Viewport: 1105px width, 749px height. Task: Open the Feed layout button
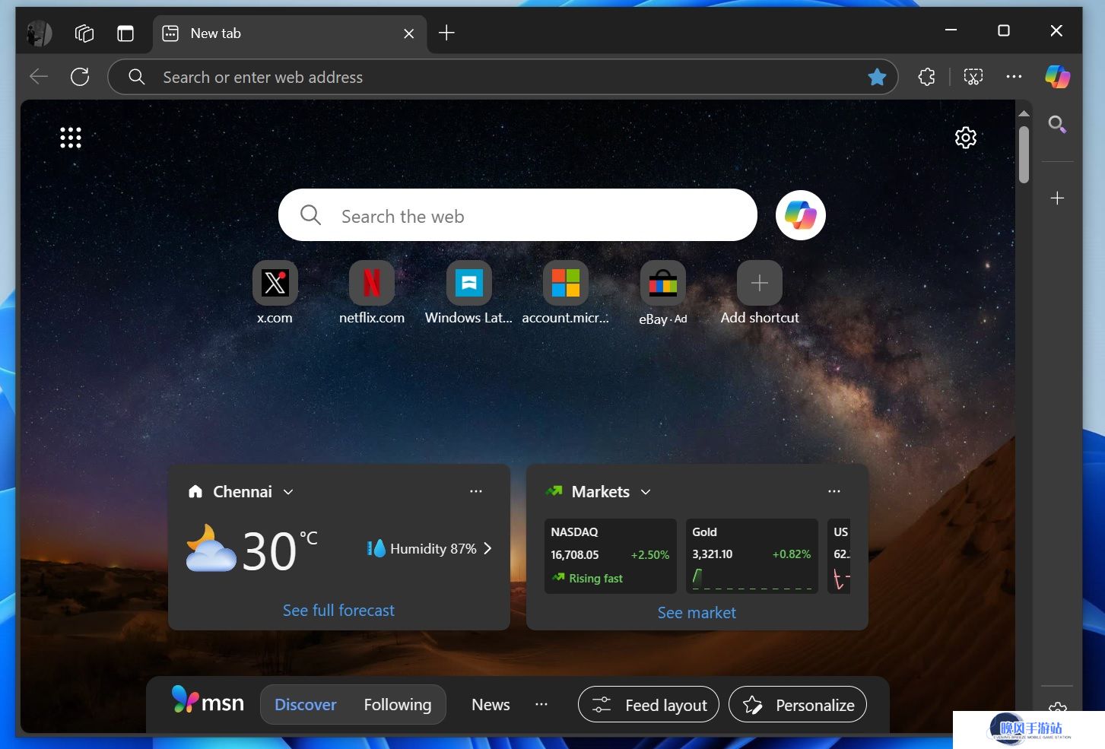(649, 705)
